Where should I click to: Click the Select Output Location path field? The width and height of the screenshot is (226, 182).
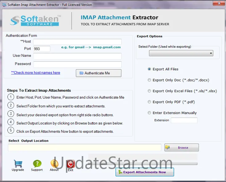point(84,147)
